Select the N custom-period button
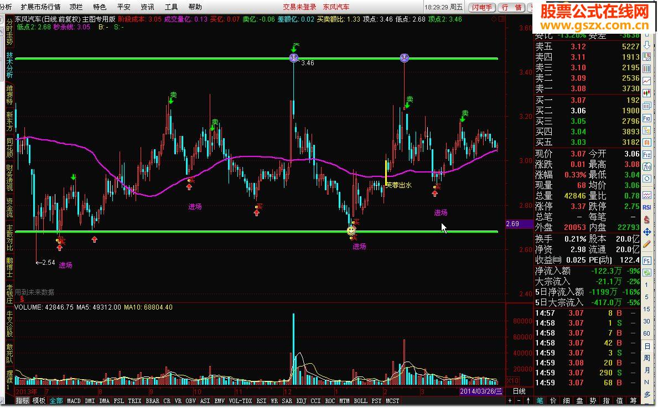The width and height of the screenshot is (658, 408). coord(646,383)
